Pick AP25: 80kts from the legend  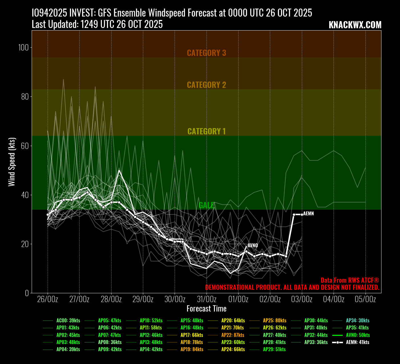pyautogui.click(x=274, y=320)
